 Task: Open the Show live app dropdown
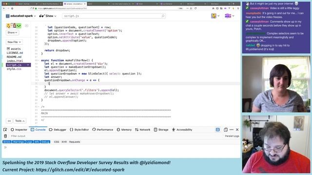(48, 16)
